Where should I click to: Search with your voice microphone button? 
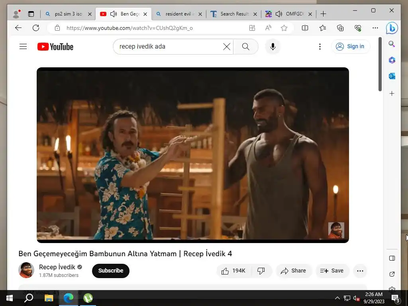[273, 47]
